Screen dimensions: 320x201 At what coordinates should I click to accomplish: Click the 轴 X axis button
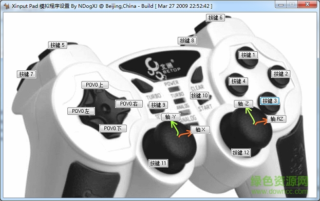pos(200,130)
